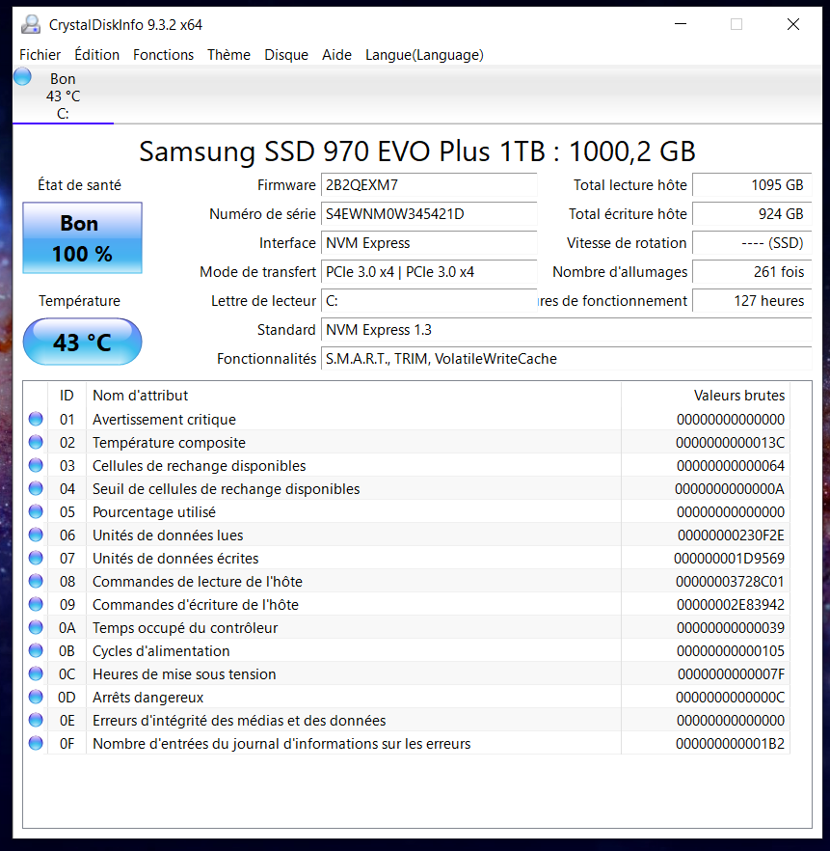Click the 43 °C temperature button
The image size is (830, 851).
pos(82,342)
